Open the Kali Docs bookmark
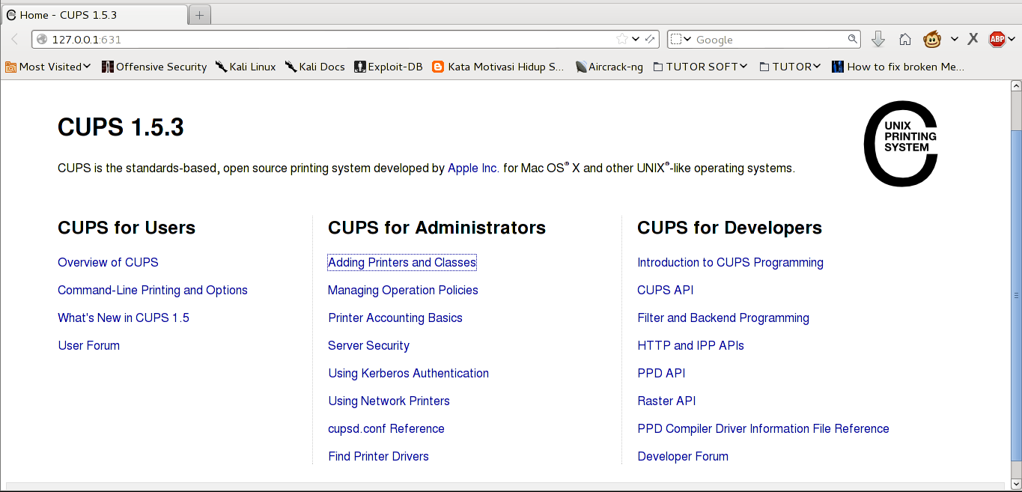 (314, 67)
